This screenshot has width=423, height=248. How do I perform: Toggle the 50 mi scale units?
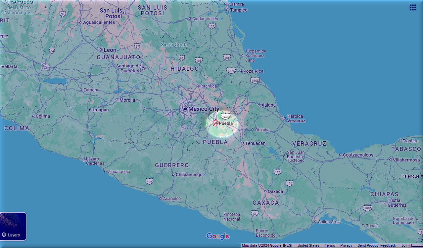411,245
